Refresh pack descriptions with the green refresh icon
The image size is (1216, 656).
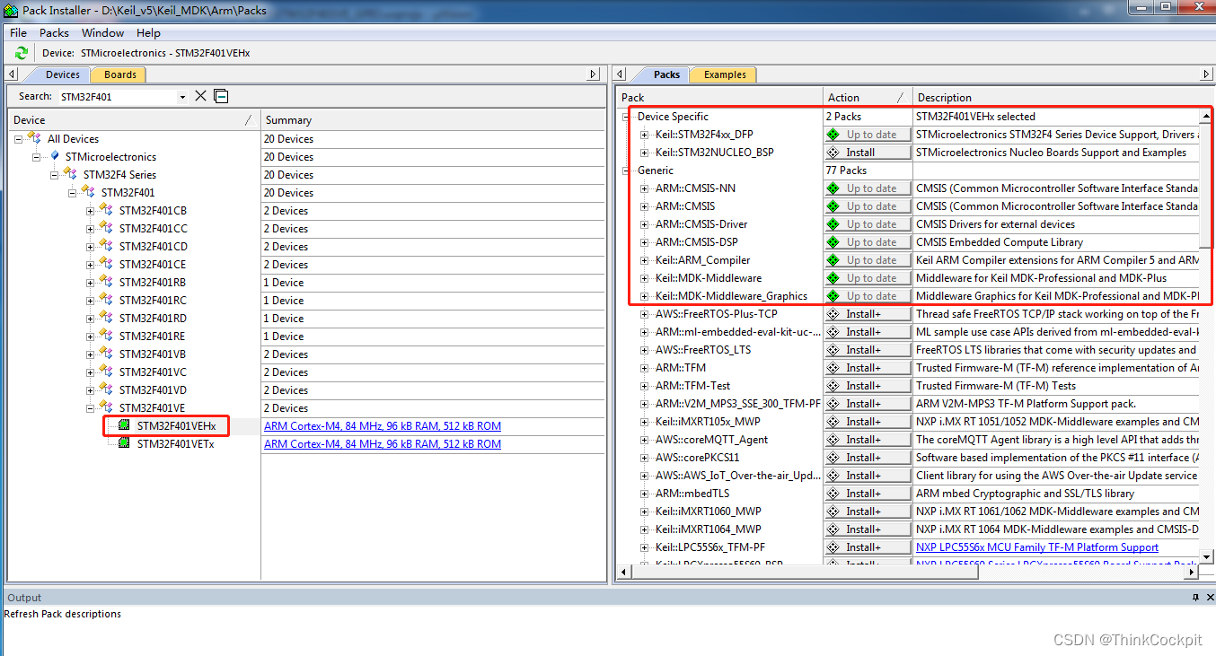[20, 52]
